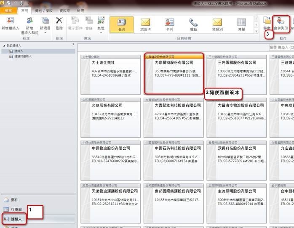Select the 中國石英科技股份有限公司 card
The width and height of the screenshot is (294, 228).
[x=174, y=160]
